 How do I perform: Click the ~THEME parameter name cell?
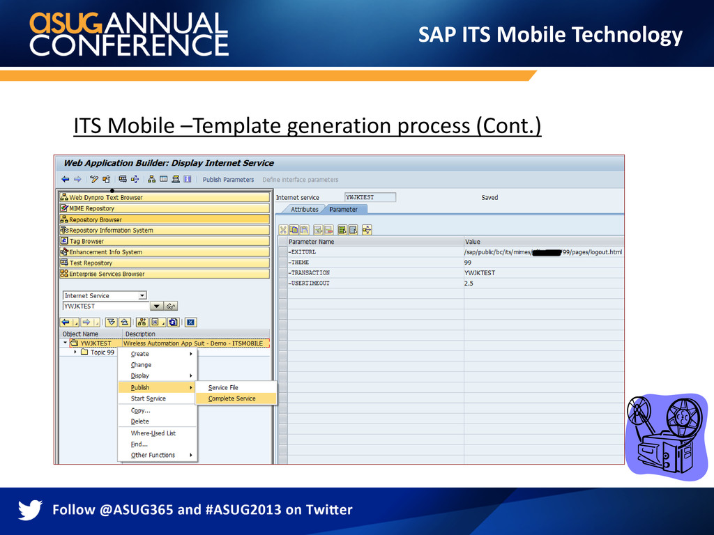click(375, 263)
